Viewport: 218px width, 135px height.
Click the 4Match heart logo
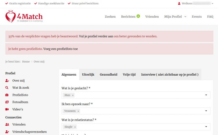pyautogui.click(x=11, y=17)
